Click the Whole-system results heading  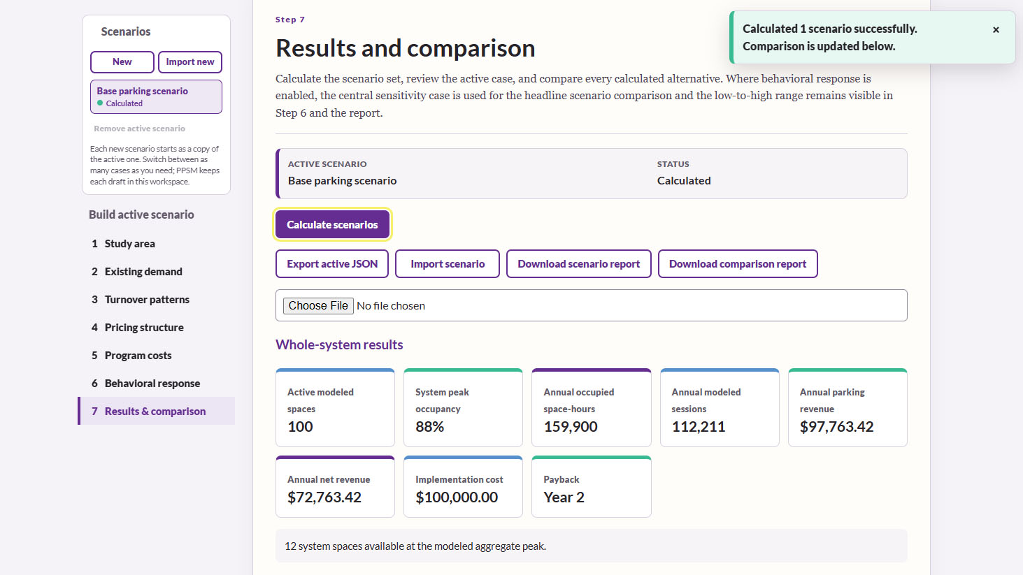tap(339, 344)
